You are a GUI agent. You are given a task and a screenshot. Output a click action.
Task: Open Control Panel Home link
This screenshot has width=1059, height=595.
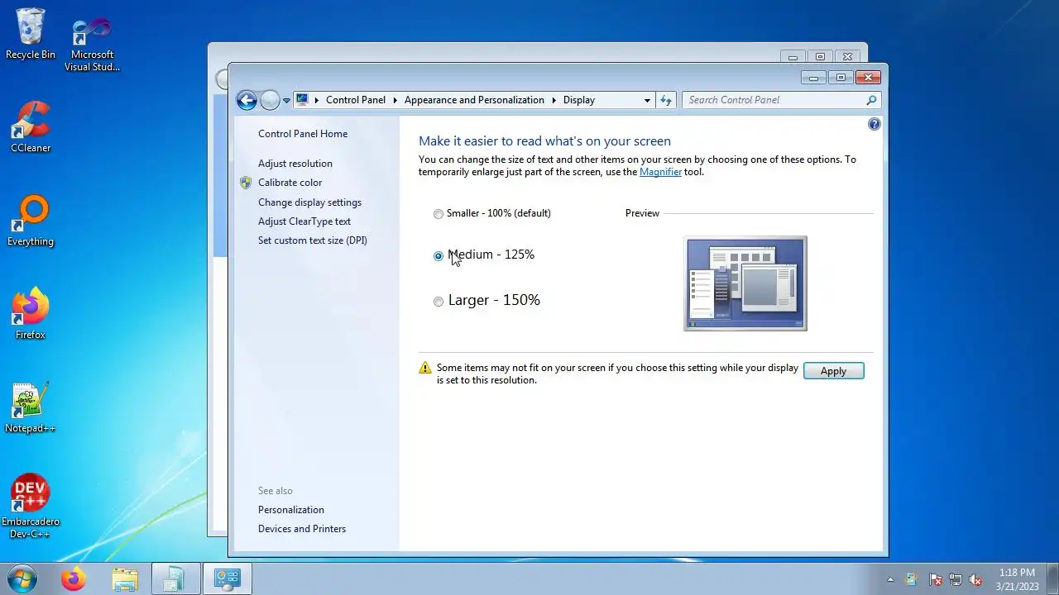click(303, 134)
